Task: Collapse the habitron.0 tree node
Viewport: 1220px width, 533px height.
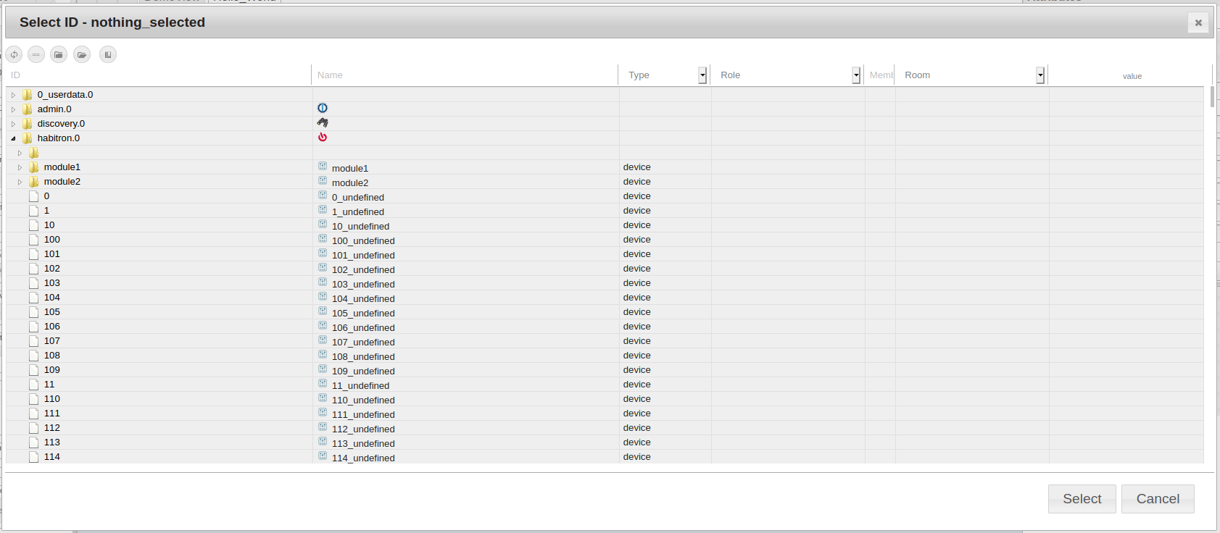Action: [13, 138]
